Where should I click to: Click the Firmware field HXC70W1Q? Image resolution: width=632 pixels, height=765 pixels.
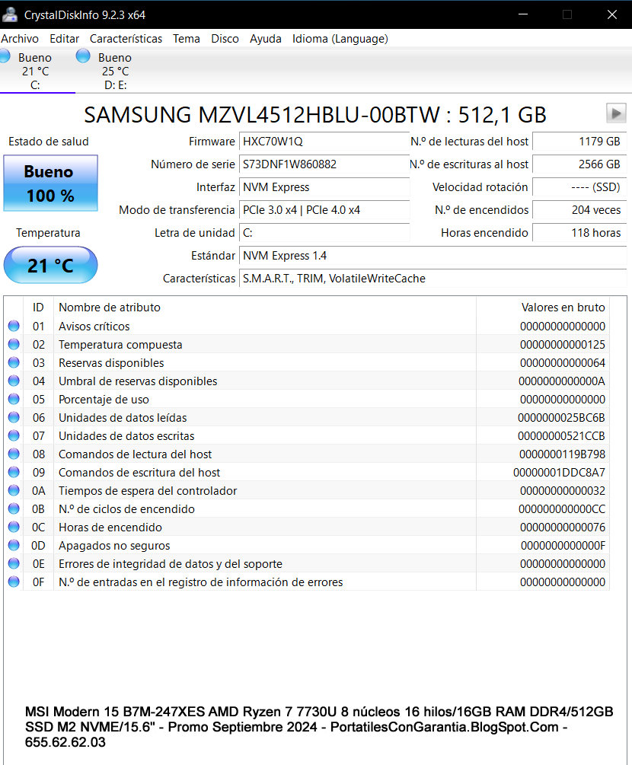pyautogui.click(x=324, y=142)
